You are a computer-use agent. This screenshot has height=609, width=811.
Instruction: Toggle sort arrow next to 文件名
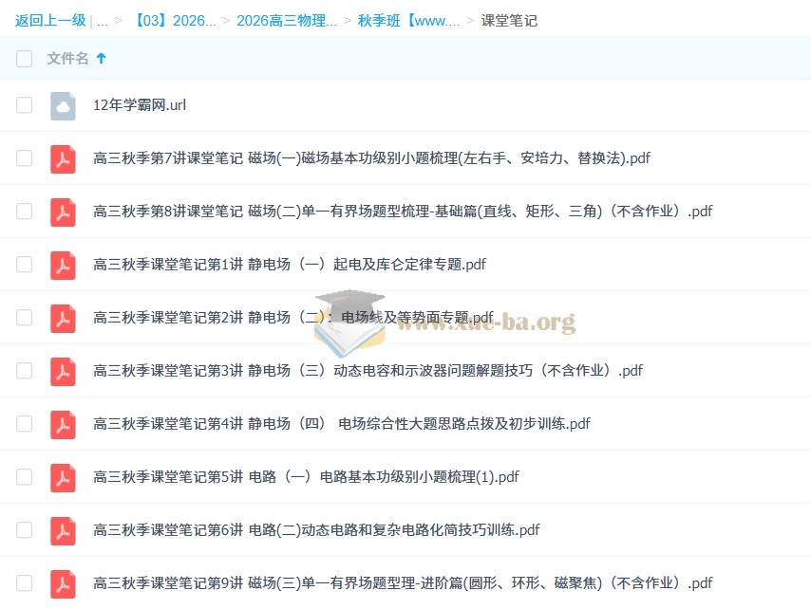pyautogui.click(x=102, y=59)
